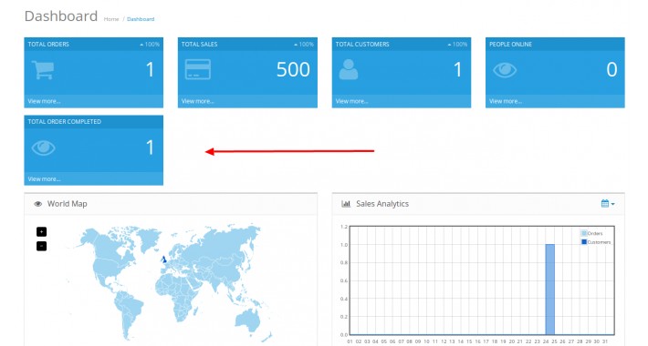Open View more under Total Sales
The image size is (648, 346).
click(x=197, y=101)
